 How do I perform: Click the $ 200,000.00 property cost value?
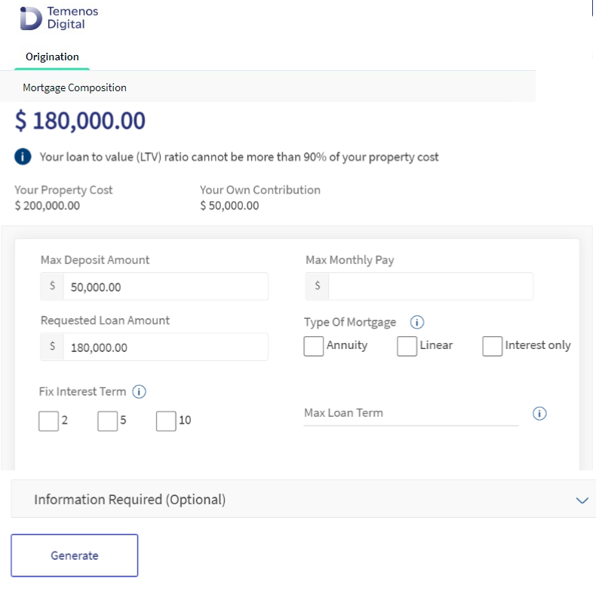[48, 206]
